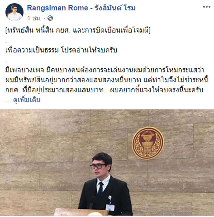Click the wooden podium in the photo
This screenshot has width=214, height=217.
coord(81,212)
